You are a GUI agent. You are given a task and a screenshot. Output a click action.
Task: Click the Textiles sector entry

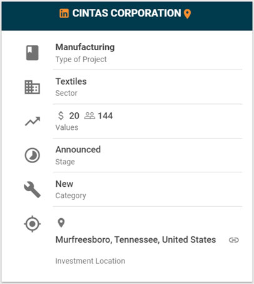pyautogui.click(x=71, y=82)
